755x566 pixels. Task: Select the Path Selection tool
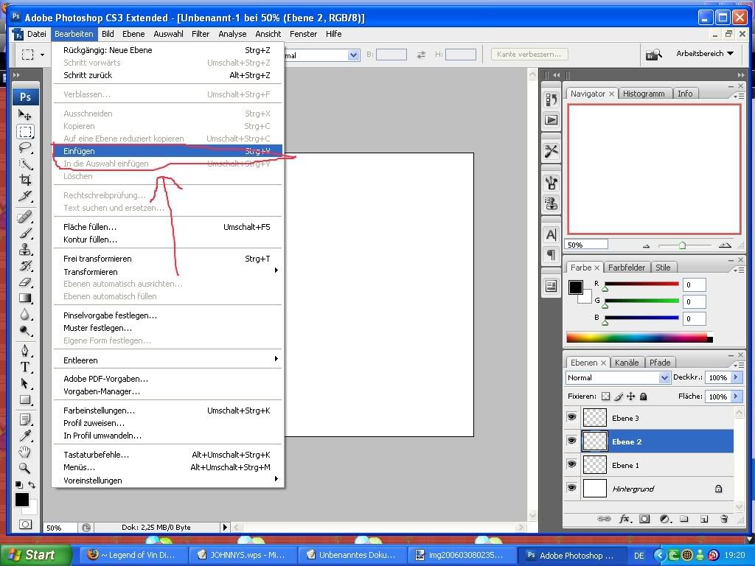[25, 383]
